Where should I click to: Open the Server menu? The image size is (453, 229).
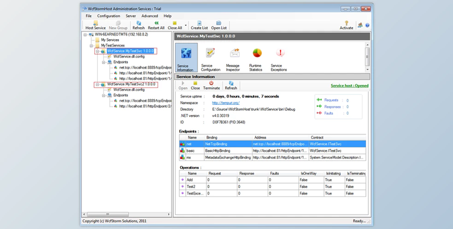click(131, 16)
